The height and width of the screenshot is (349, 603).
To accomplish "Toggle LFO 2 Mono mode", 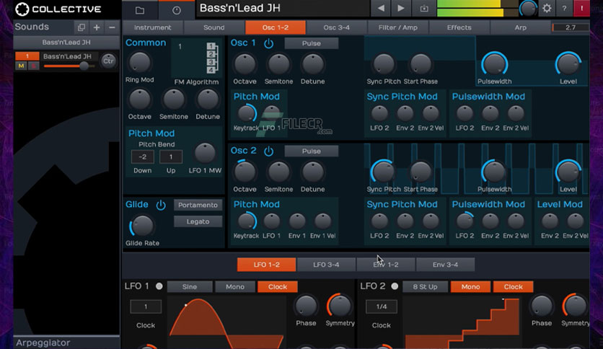I will 470,287.
